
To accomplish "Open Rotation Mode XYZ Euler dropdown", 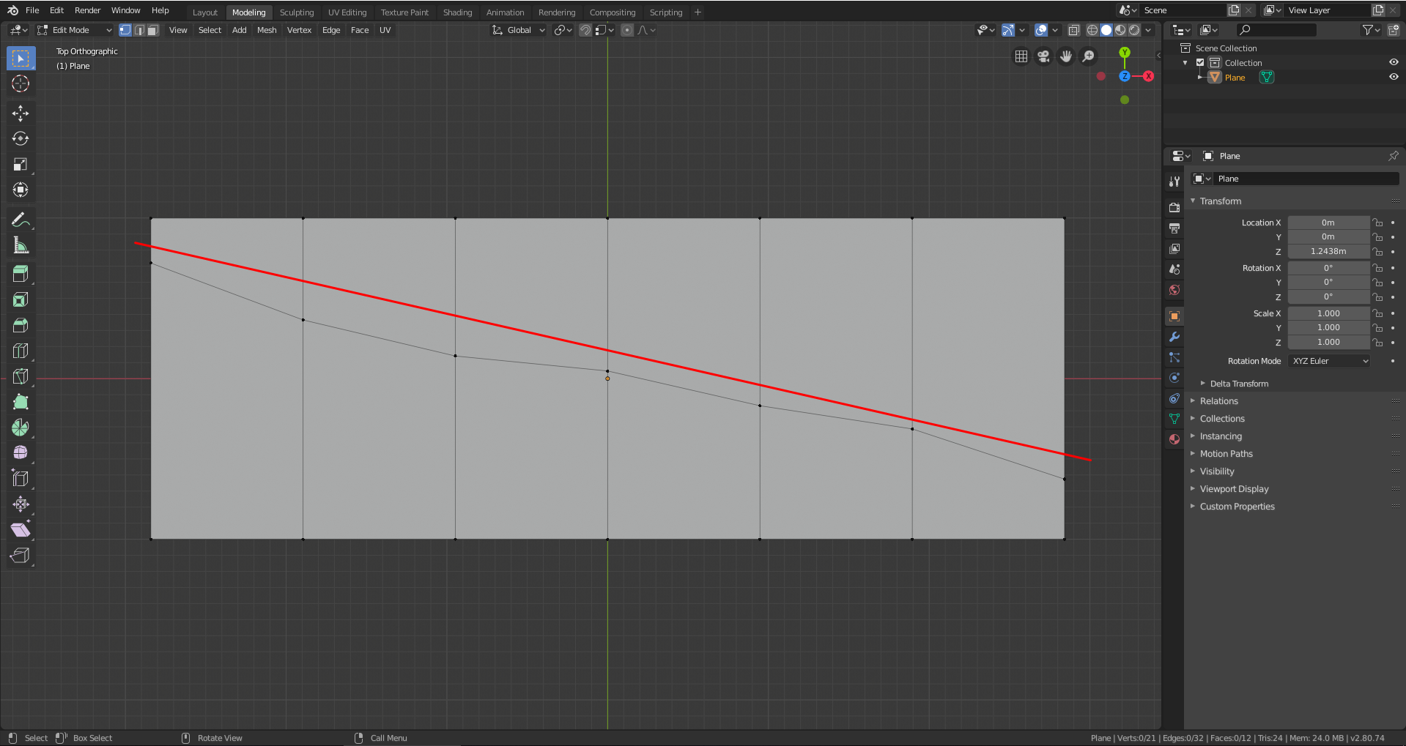I will pos(1330,361).
